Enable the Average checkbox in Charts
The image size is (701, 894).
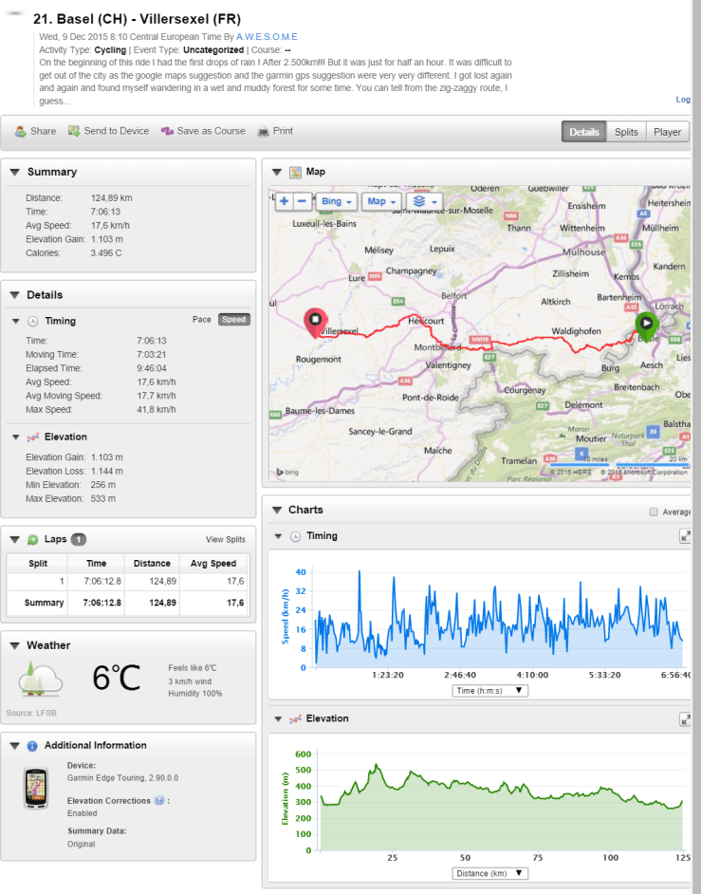click(653, 512)
